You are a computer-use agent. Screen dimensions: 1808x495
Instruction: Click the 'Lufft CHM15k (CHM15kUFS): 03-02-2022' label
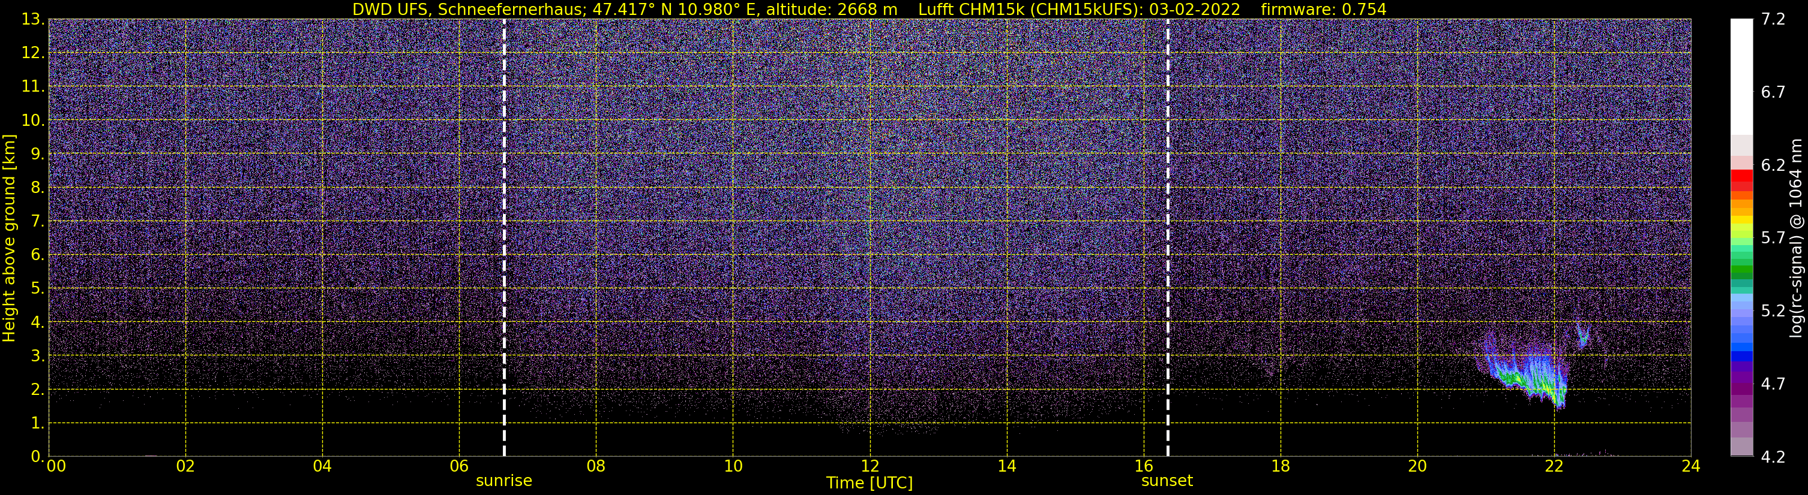pos(1079,9)
